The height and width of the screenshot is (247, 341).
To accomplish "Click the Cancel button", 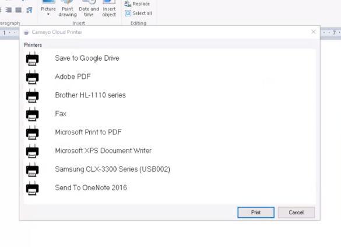I will [296, 213].
